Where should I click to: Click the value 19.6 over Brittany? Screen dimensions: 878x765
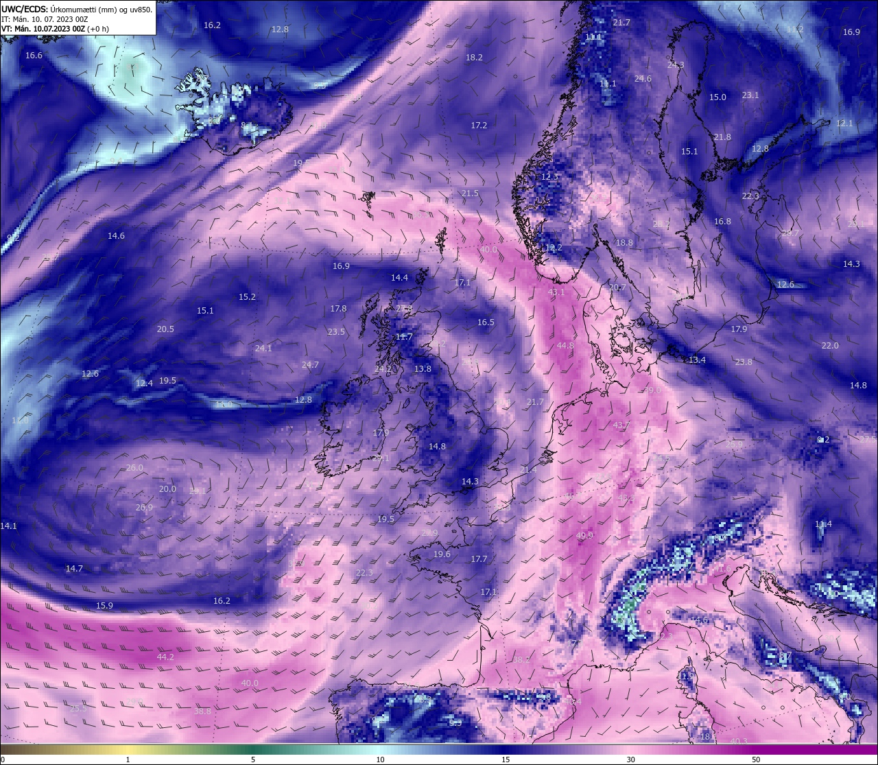[x=442, y=554]
